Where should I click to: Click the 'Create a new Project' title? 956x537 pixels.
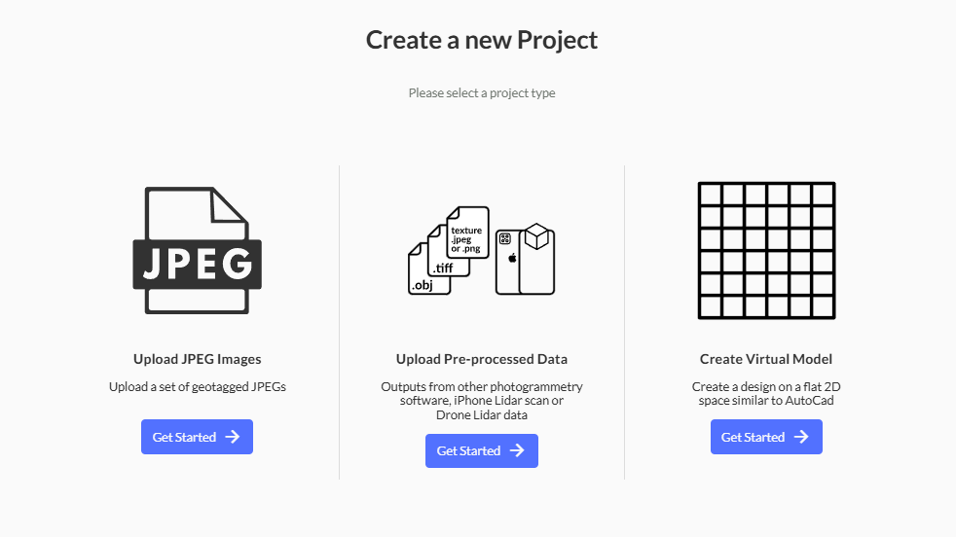(x=482, y=40)
